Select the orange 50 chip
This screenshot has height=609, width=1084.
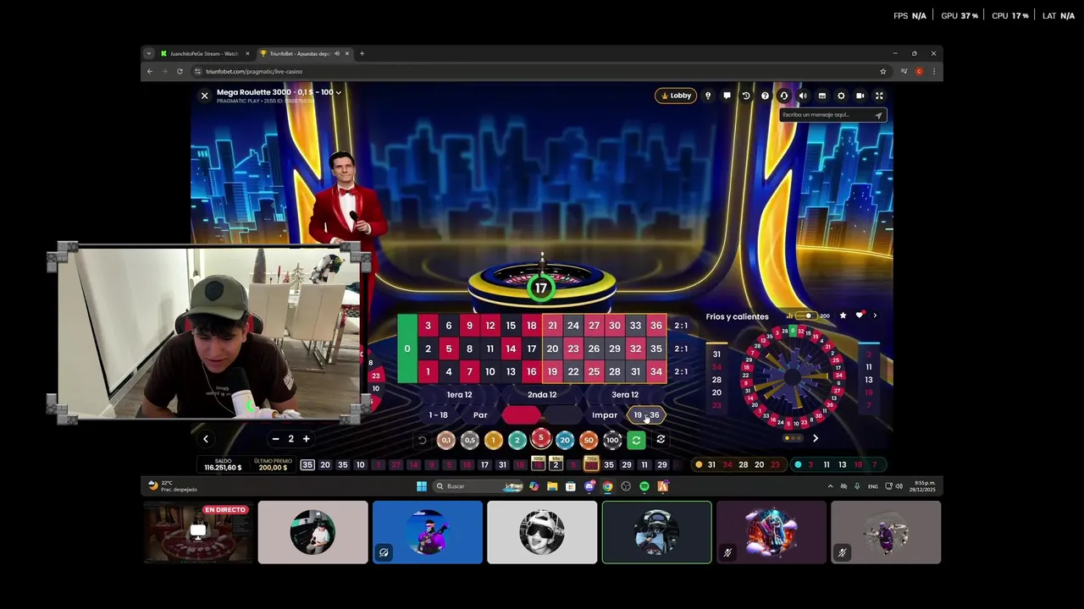click(x=589, y=440)
